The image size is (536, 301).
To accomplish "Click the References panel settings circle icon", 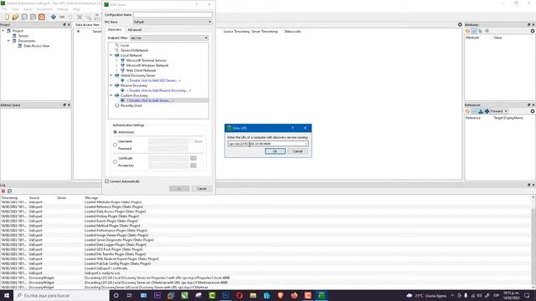I will (533, 111).
